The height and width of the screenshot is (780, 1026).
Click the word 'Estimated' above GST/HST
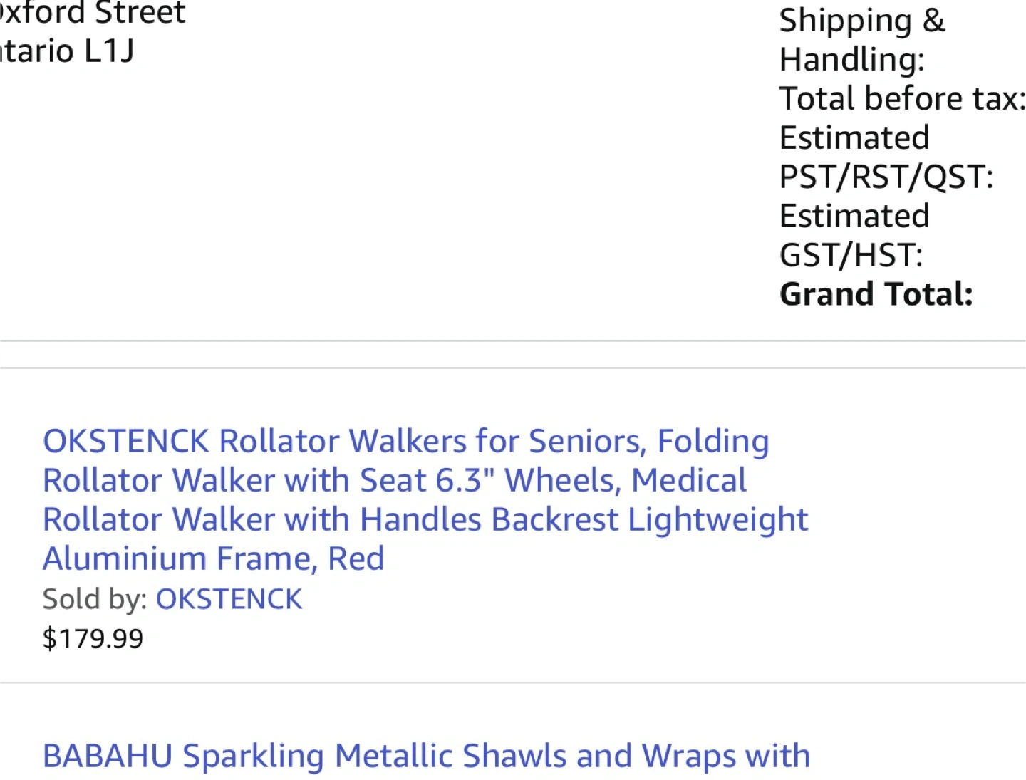pos(854,216)
